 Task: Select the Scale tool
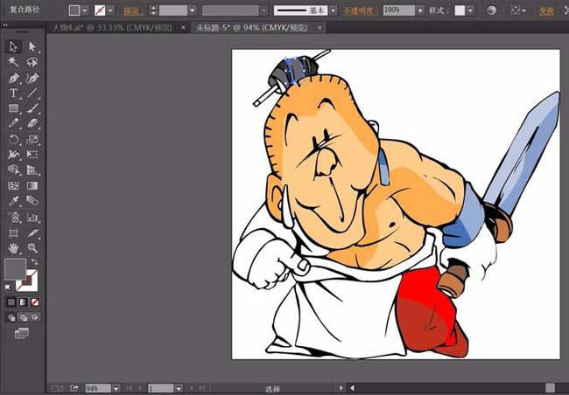click(x=32, y=140)
